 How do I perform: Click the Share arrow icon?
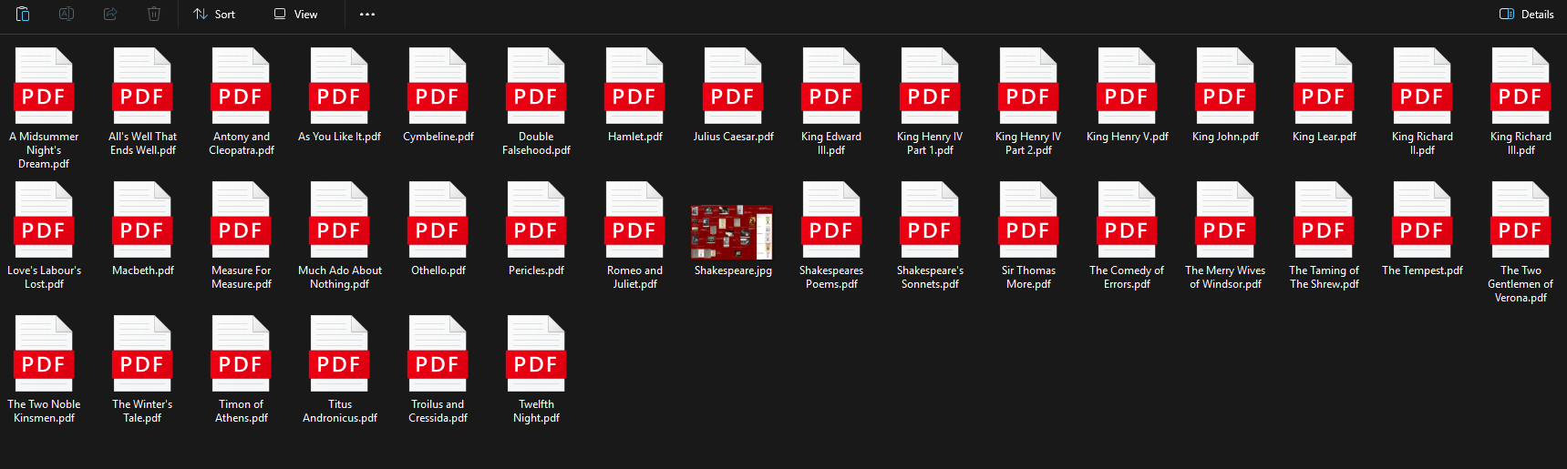(110, 14)
